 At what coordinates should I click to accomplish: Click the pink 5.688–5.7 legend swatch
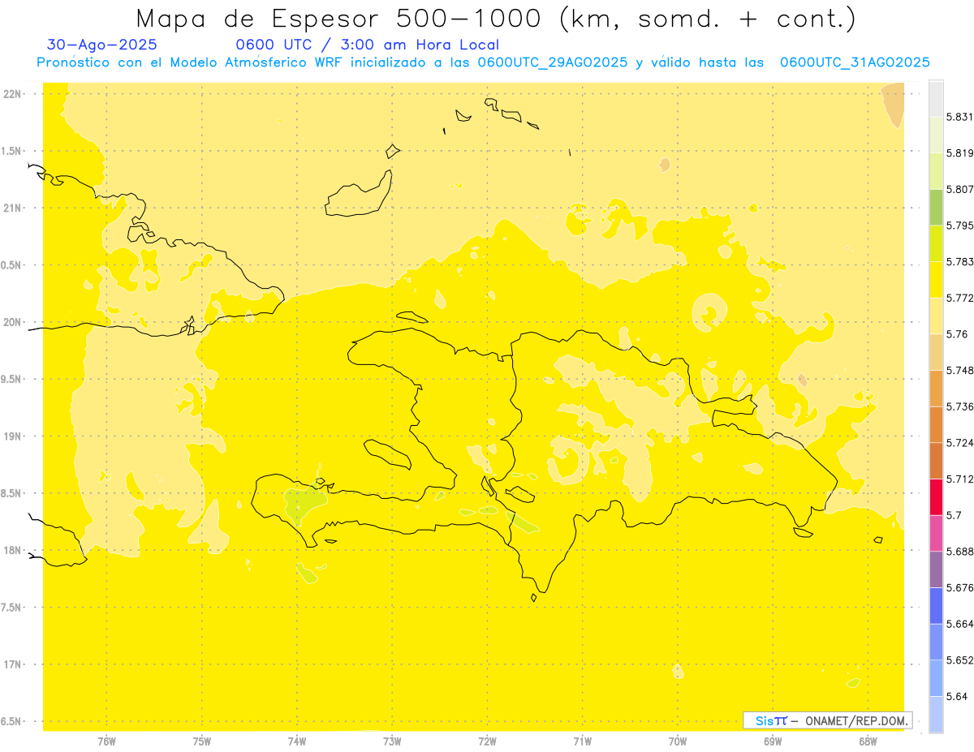936,532
